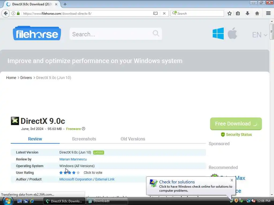The width and height of the screenshot is (274, 205).
Task: Click the Free Download button
Action: coord(236,124)
